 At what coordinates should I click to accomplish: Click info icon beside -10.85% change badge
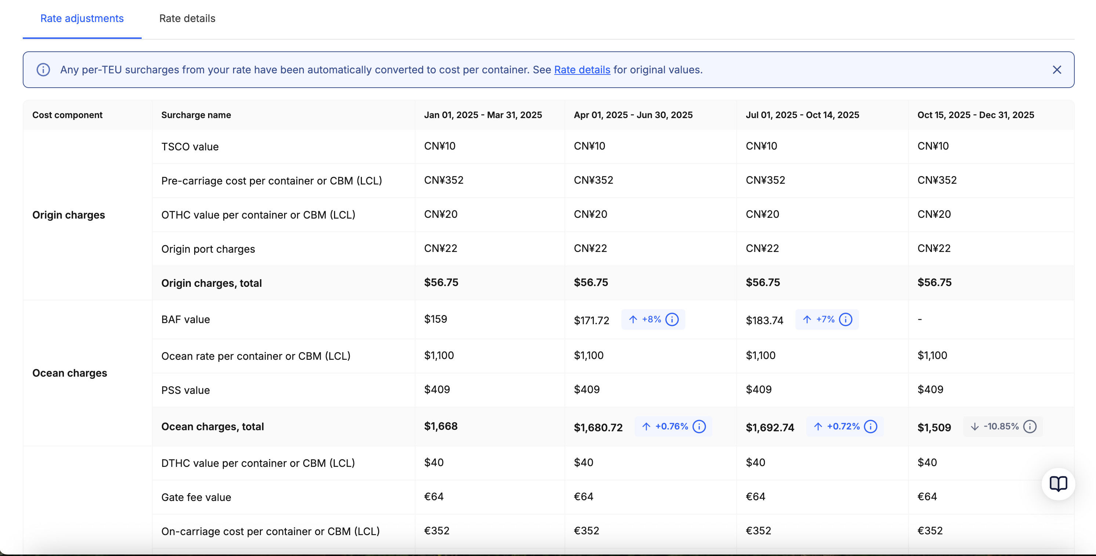click(x=1030, y=426)
